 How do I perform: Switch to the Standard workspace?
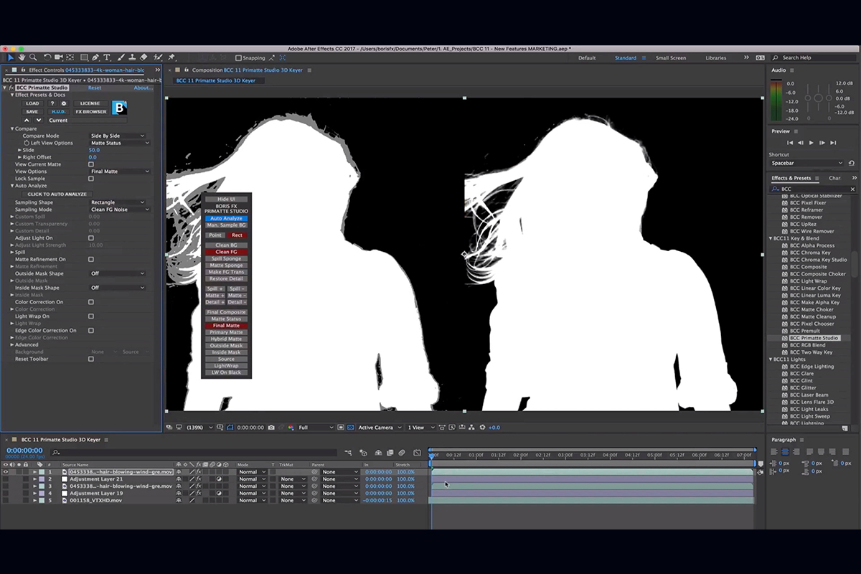pyautogui.click(x=625, y=58)
